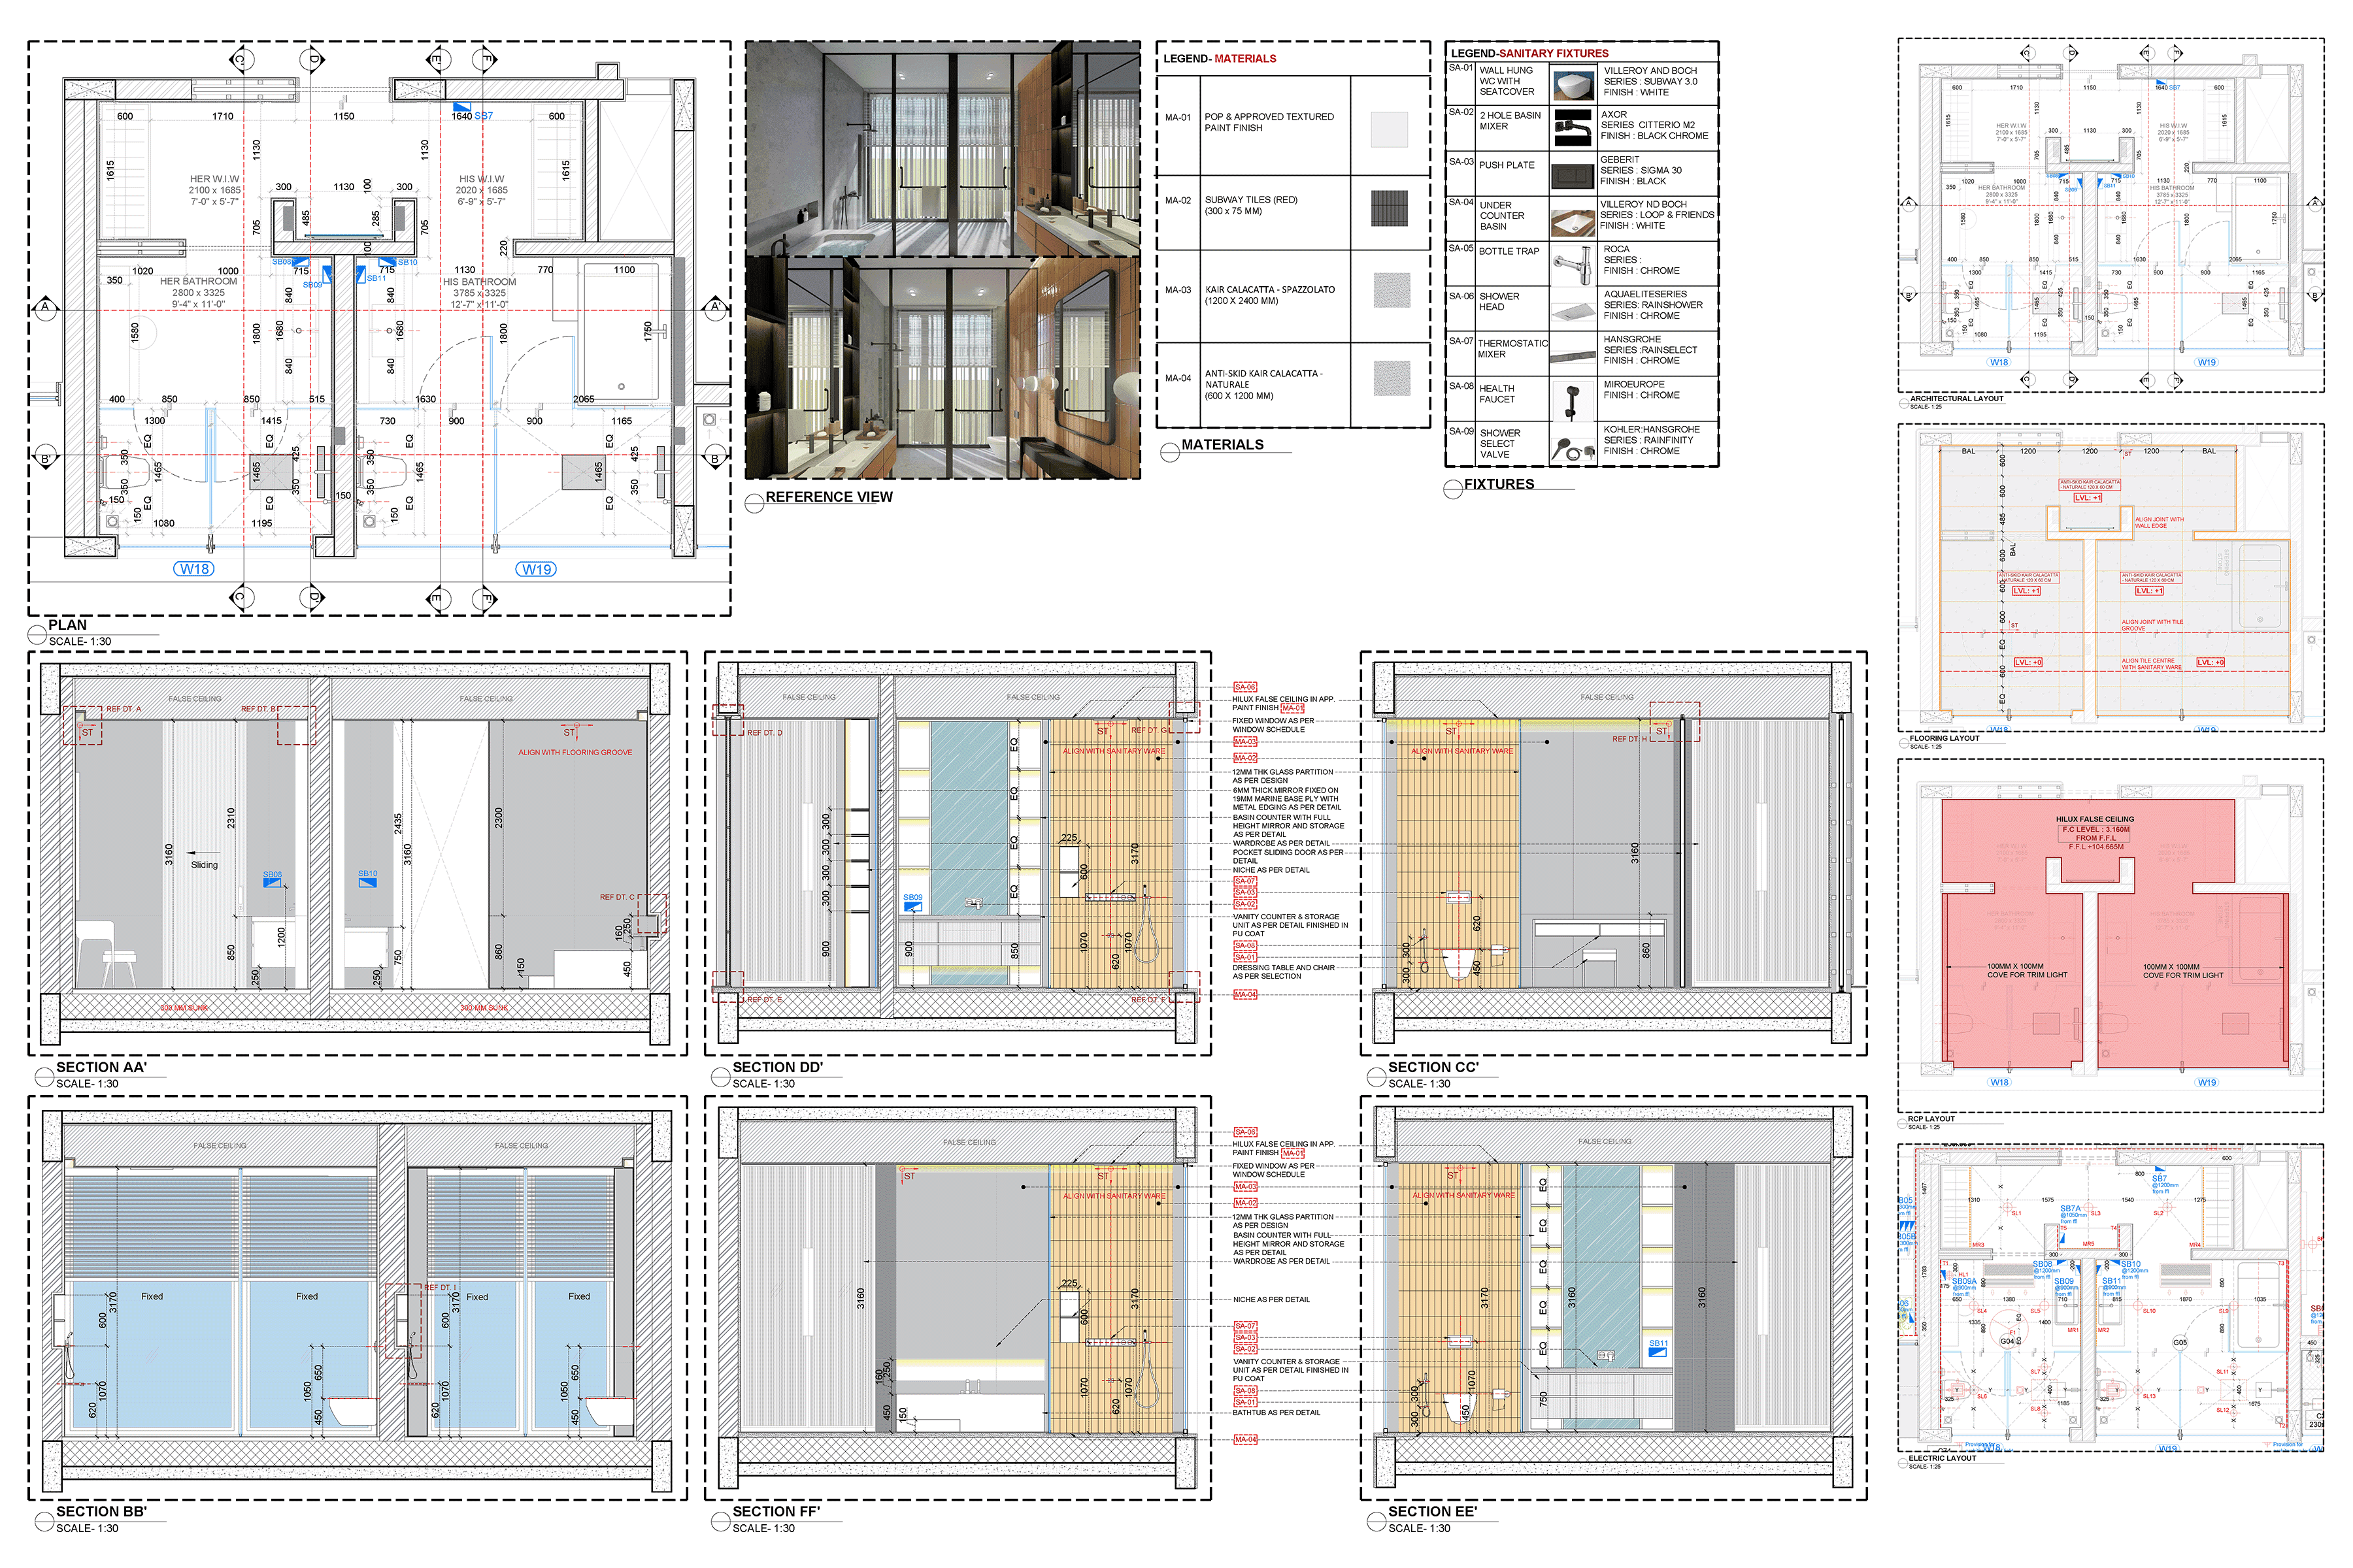Select the Kair Calacatta Spazzolato swatch MA-03
Viewport: 2353px width, 1568px height.
point(1392,291)
